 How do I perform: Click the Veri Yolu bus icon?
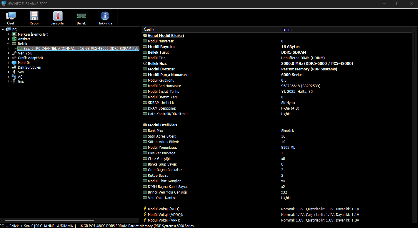point(14,53)
